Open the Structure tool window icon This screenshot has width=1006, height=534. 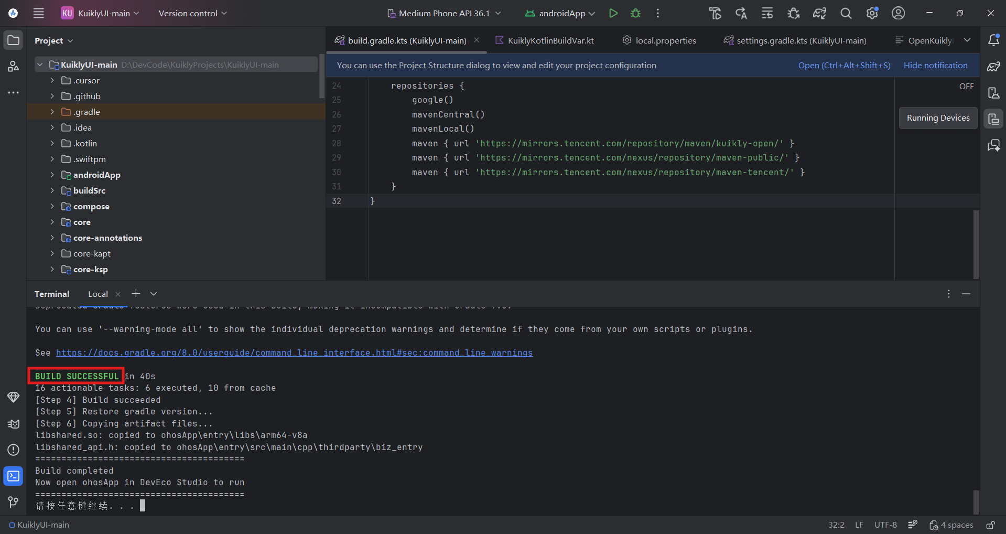(14, 66)
